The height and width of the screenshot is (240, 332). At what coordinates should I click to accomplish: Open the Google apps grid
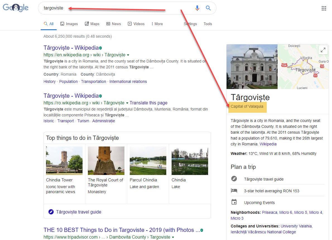click(x=324, y=8)
